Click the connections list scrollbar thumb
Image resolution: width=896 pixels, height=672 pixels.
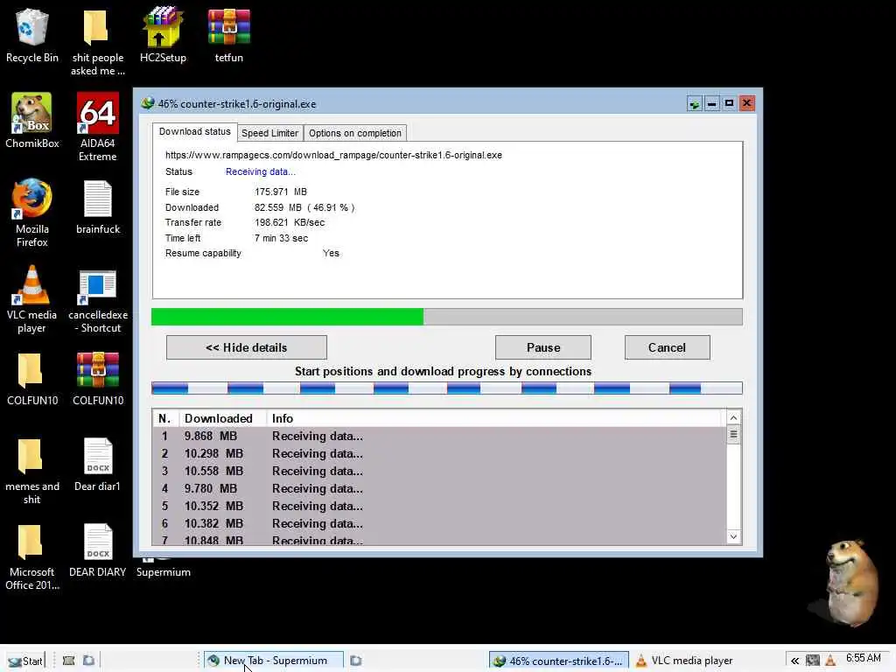click(x=734, y=434)
